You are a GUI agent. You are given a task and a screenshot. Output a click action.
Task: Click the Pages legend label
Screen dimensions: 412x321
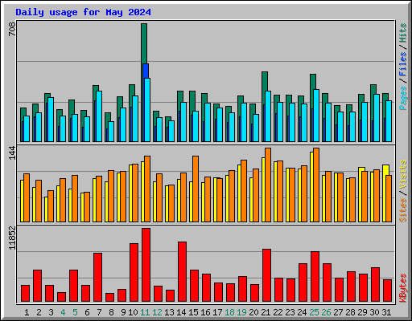click(x=403, y=98)
